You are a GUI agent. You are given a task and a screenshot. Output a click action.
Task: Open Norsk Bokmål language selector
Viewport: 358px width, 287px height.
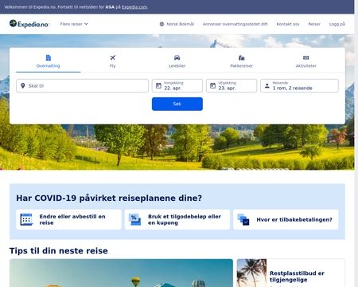tap(177, 24)
